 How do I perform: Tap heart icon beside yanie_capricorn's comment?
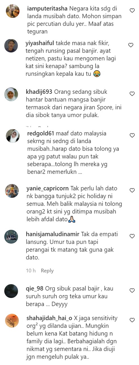pyautogui.click(x=132, y=190)
